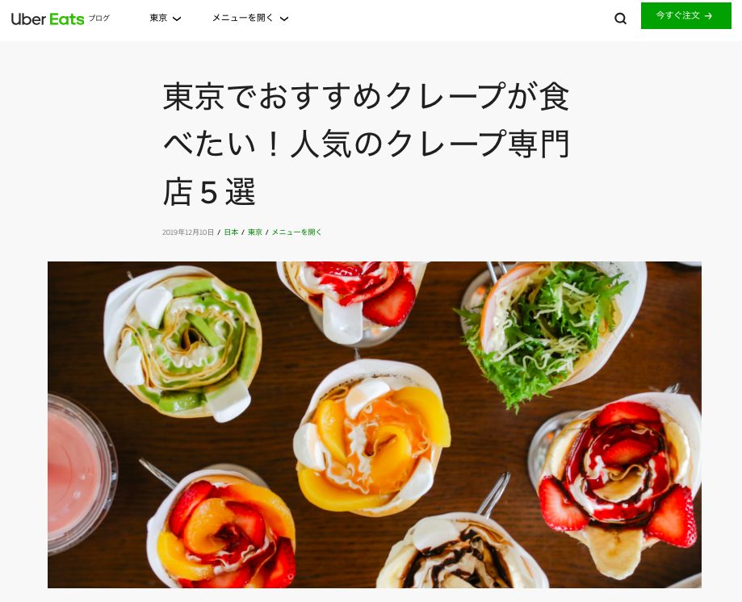The height and width of the screenshot is (602, 742).
Task: Click the 2019年12月10日 post date
Action: tap(188, 232)
